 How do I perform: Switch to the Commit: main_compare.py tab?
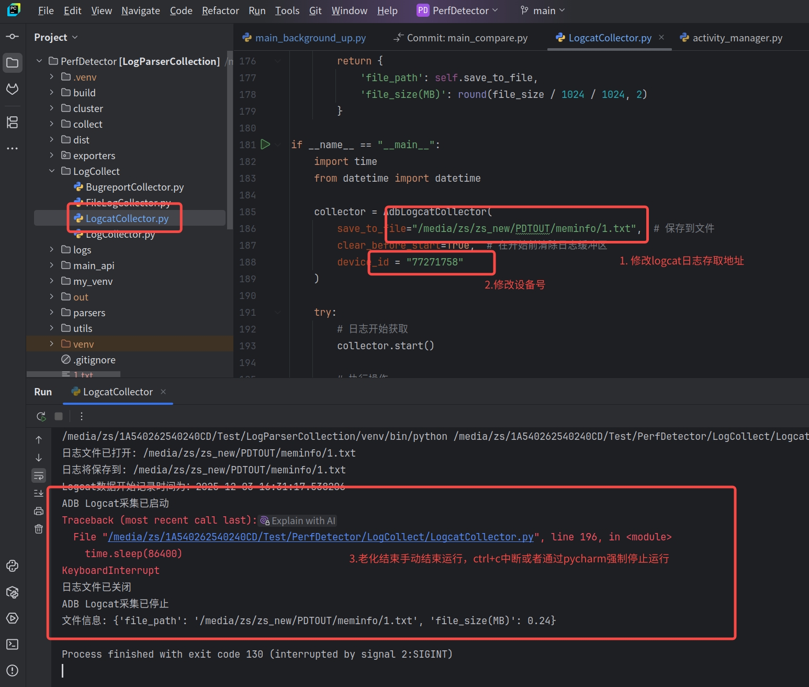pos(460,38)
